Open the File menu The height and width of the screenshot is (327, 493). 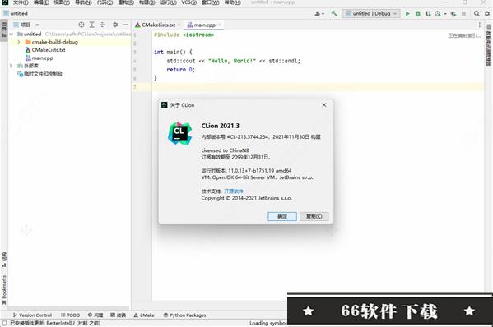coord(21,2)
